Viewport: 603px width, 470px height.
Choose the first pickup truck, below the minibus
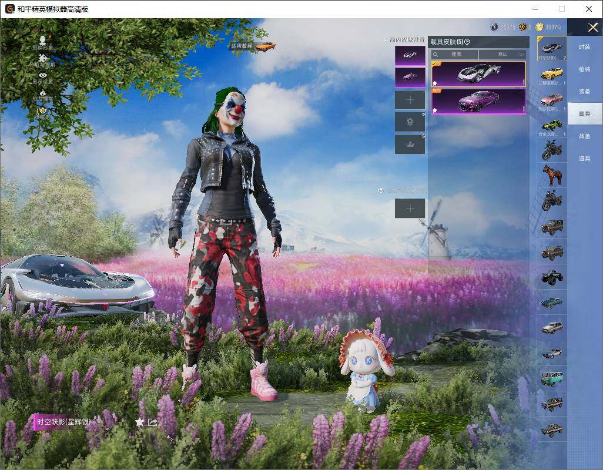click(552, 404)
